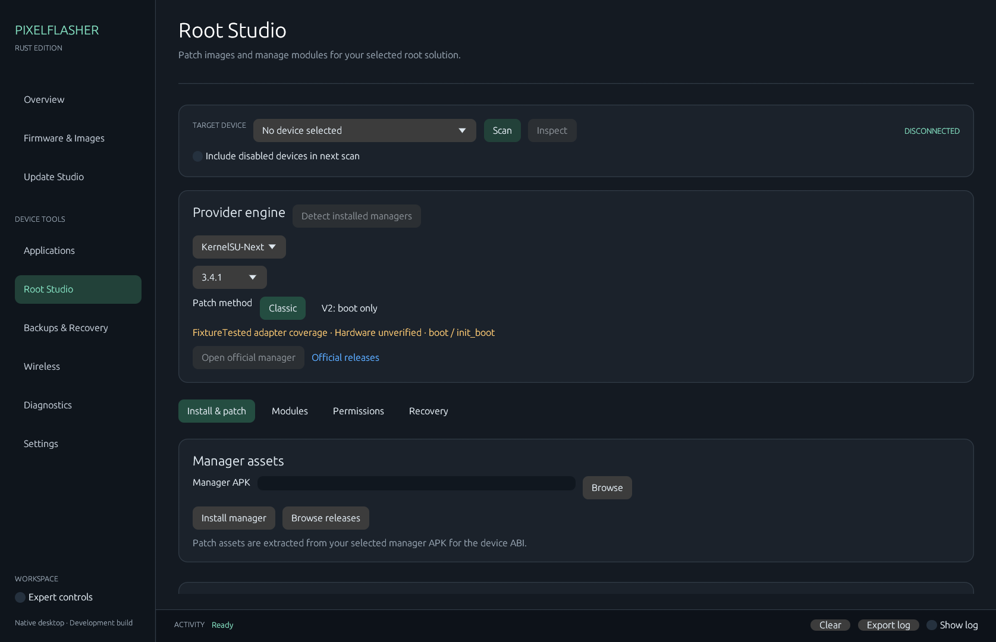Click the Native desktop Development build text

click(x=74, y=623)
